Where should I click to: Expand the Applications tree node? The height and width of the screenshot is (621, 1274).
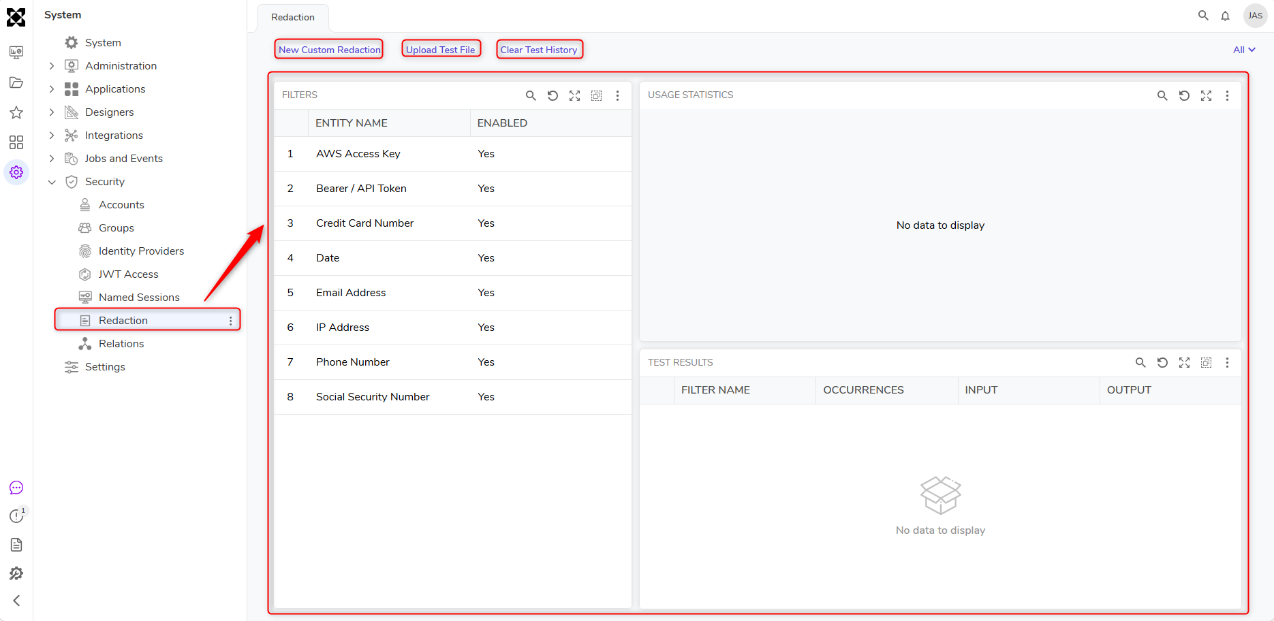coord(52,89)
